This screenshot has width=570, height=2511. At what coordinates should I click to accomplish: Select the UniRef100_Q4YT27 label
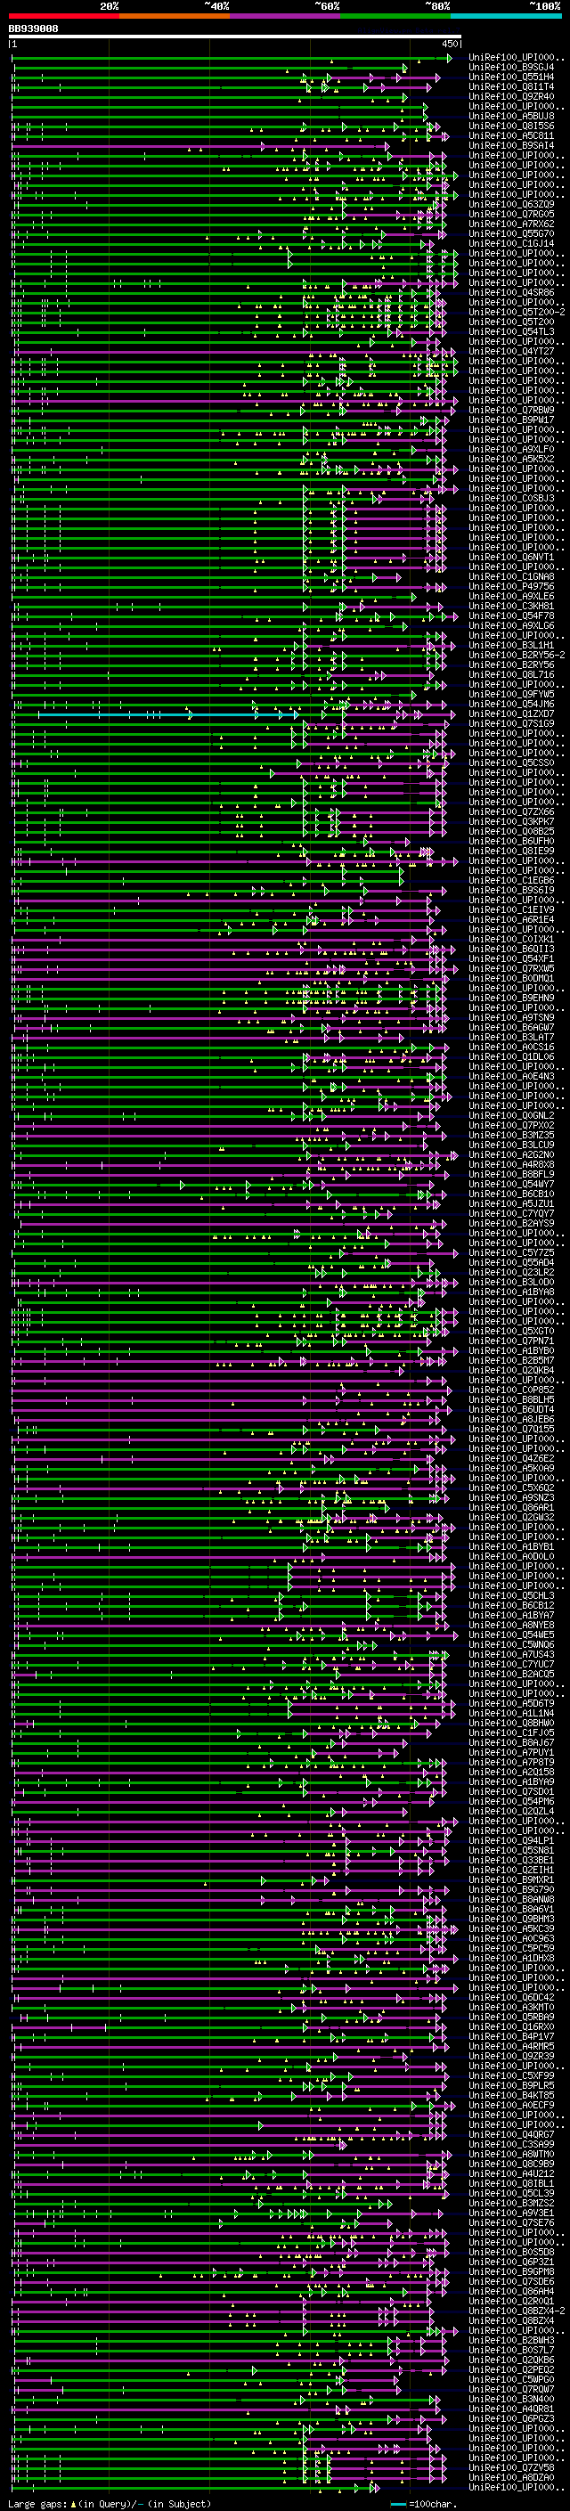(x=511, y=352)
